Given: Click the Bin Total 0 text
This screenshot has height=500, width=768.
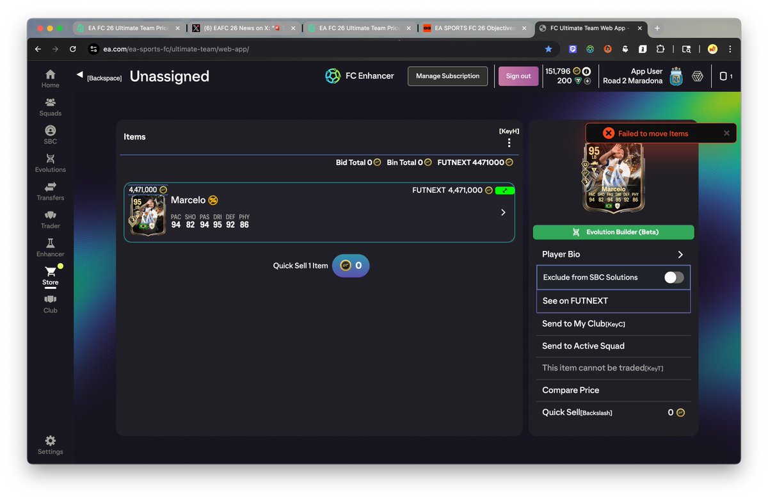Looking at the screenshot, I should 404,163.
